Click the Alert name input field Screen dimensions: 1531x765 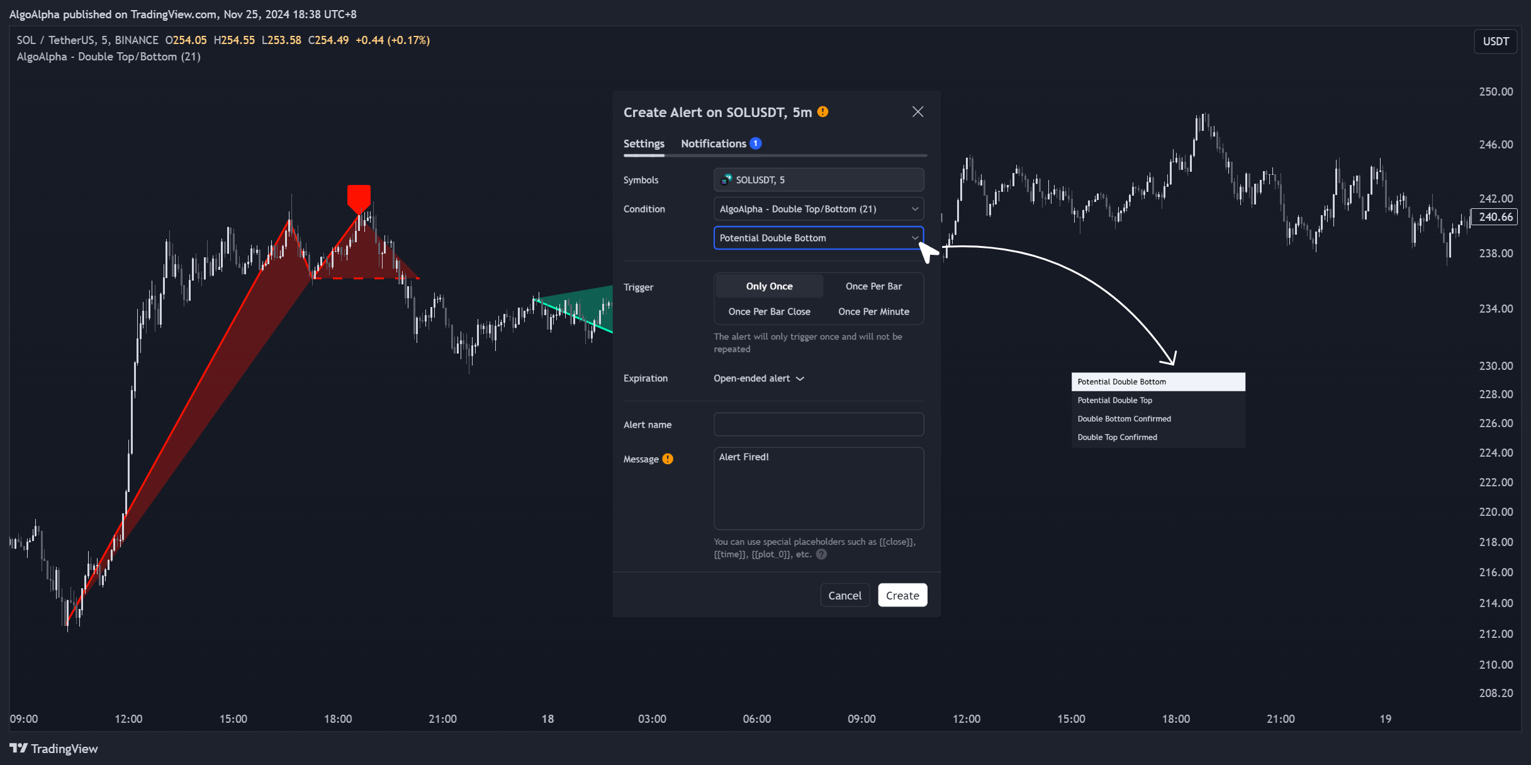pyautogui.click(x=819, y=424)
